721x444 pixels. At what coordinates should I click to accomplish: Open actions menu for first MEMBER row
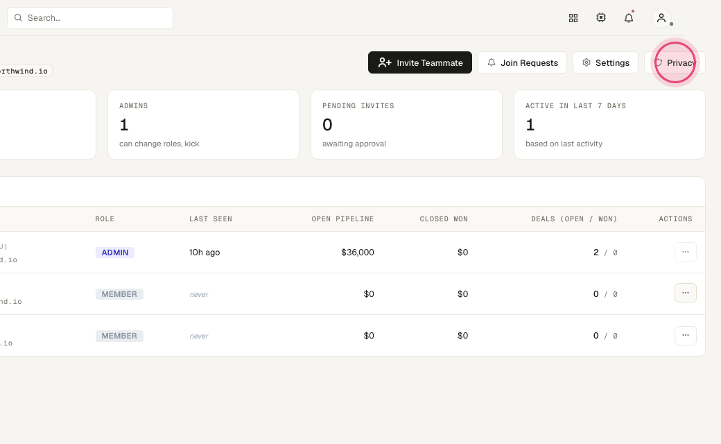tap(686, 293)
